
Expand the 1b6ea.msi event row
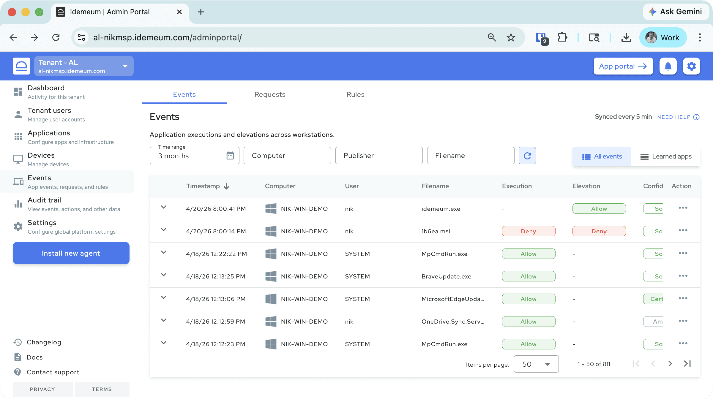point(163,230)
